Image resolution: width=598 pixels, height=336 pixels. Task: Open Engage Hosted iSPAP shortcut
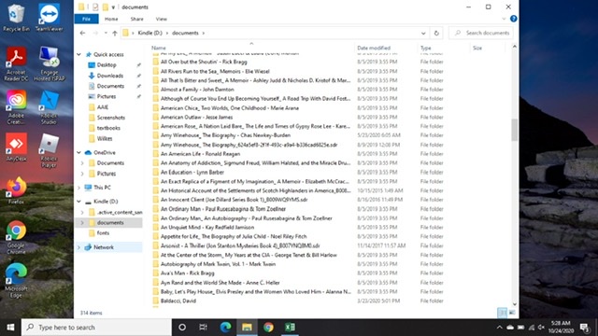[50, 64]
